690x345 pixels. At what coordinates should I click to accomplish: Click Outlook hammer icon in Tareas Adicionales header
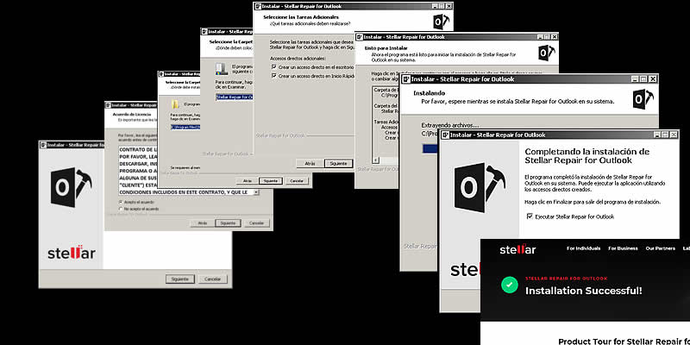pos(442,21)
